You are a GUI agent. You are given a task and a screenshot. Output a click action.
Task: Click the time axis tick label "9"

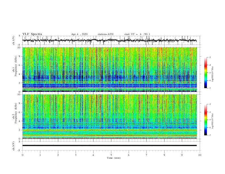click(x=182, y=155)
